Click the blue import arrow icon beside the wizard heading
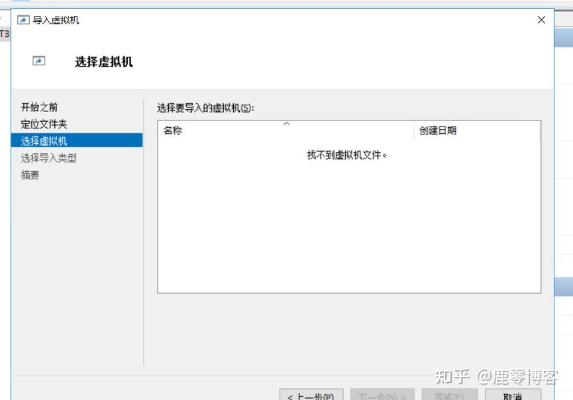 tap(38, 60)
